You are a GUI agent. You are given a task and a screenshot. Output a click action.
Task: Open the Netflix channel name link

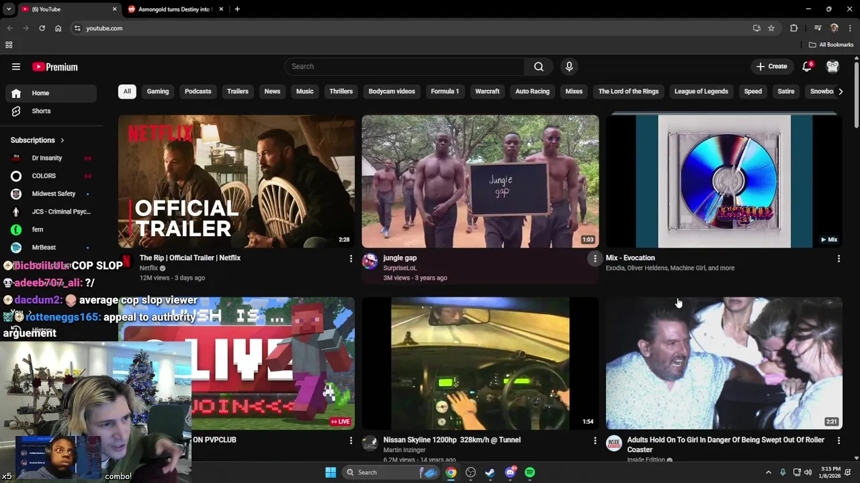(x=148, y=268)
